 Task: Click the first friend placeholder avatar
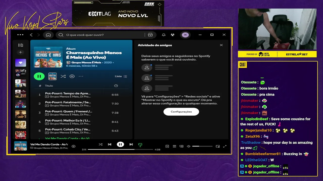pos(147,67)
